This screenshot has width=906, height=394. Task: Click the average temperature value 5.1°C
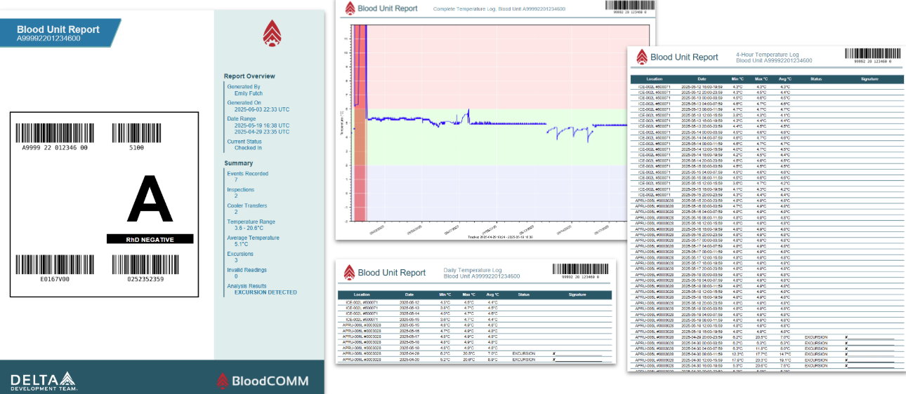click(x=243, y=244)
